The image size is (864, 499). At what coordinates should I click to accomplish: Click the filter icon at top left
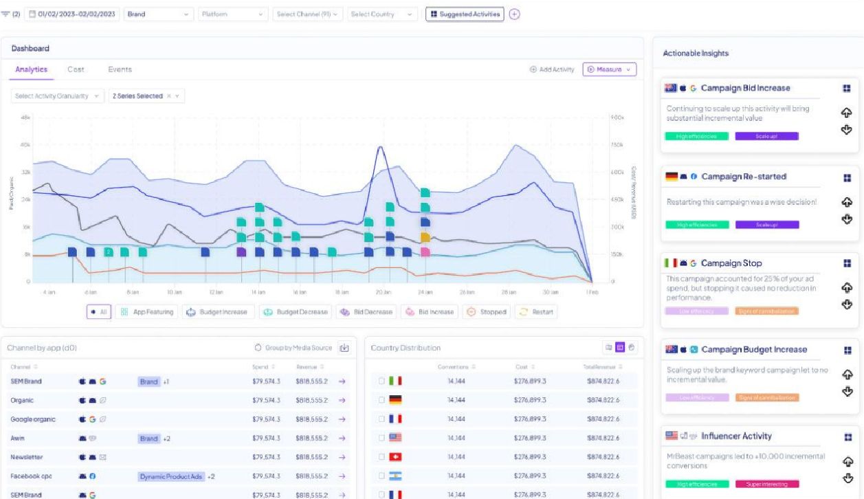(6, 14)
